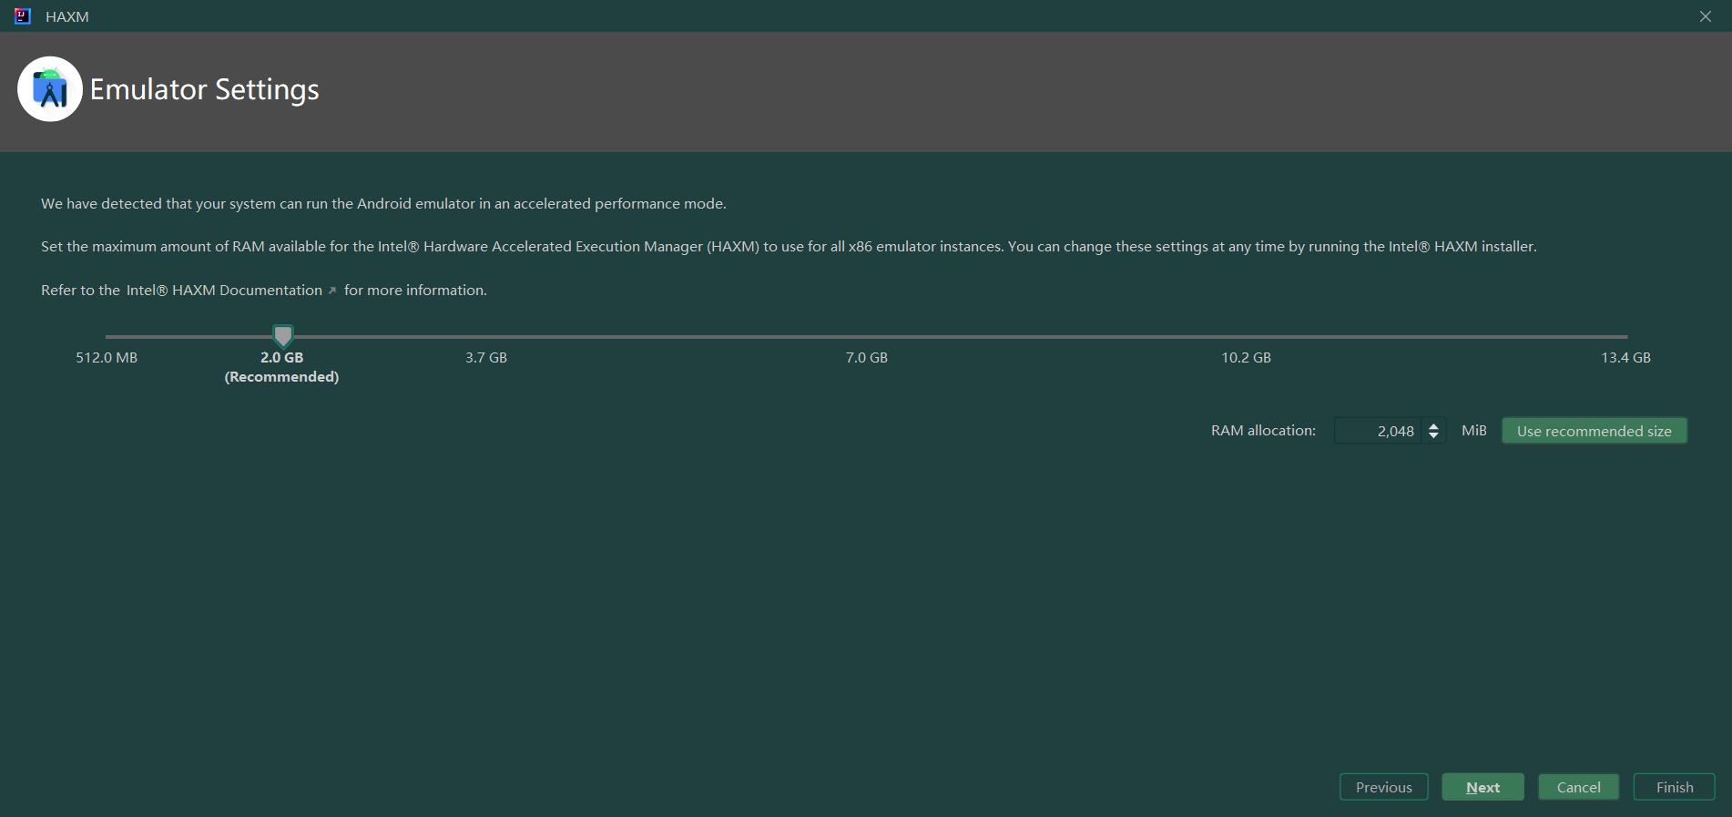Click Use recommended size button
Screen dimensions: 1732x817
[x=1594, y=431]
